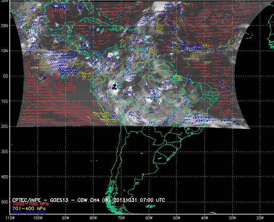Click the 20W longitude label

tap(260, 218)
